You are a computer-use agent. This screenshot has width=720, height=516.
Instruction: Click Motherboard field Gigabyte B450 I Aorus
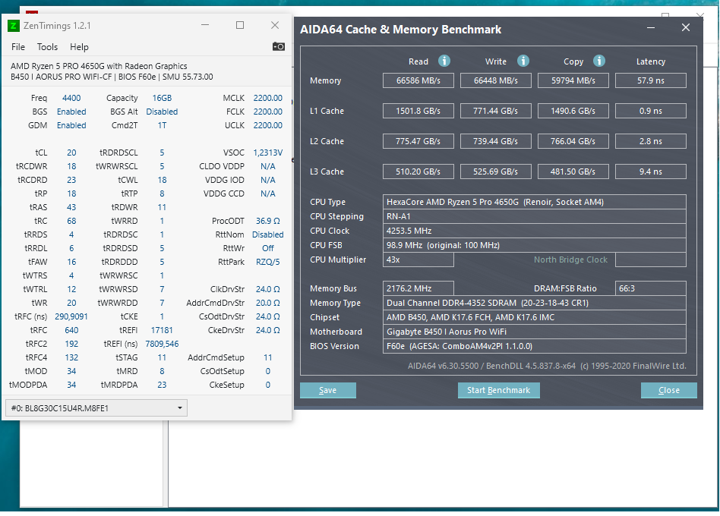pos(535,332)
